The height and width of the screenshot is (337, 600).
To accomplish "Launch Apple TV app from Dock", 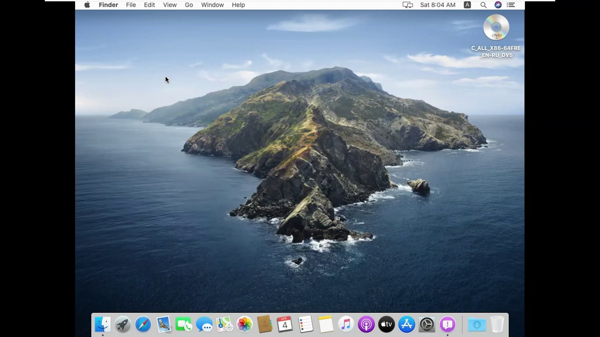I will [x=386, y=324].
